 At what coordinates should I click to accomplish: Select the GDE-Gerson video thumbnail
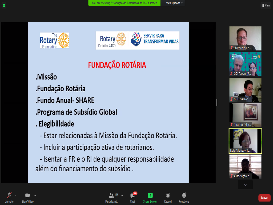coord(245,90)
